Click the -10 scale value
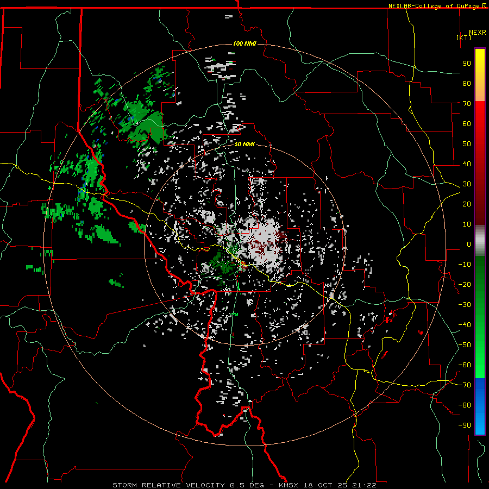The image size is (489, 489). [x=465, y=265]
